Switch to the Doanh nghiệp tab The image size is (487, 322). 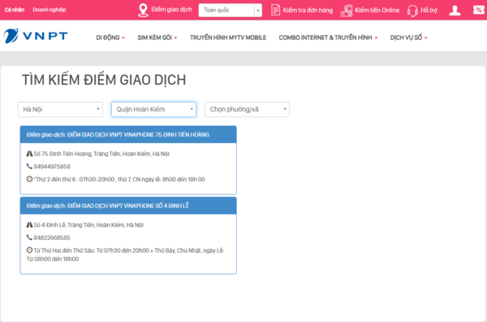coord(50,10)
